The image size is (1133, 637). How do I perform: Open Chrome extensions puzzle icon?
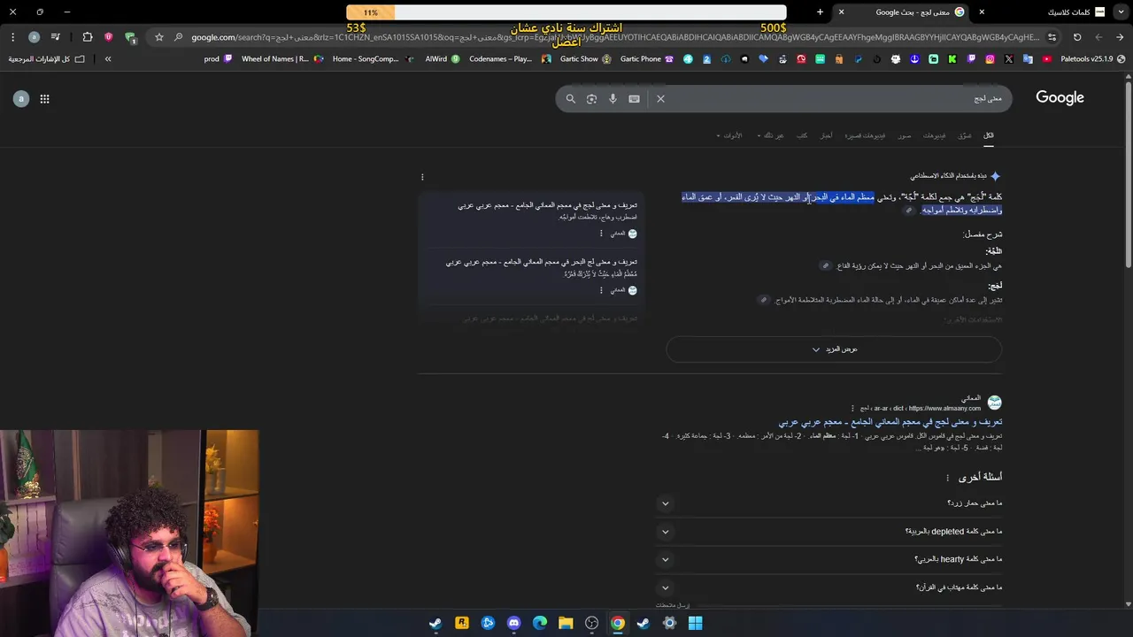[88, 37]
